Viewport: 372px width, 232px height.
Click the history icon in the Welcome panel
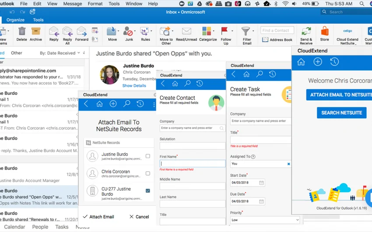click(334, 62)
